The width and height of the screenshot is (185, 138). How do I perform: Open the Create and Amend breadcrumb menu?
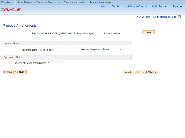click(75, 2)
